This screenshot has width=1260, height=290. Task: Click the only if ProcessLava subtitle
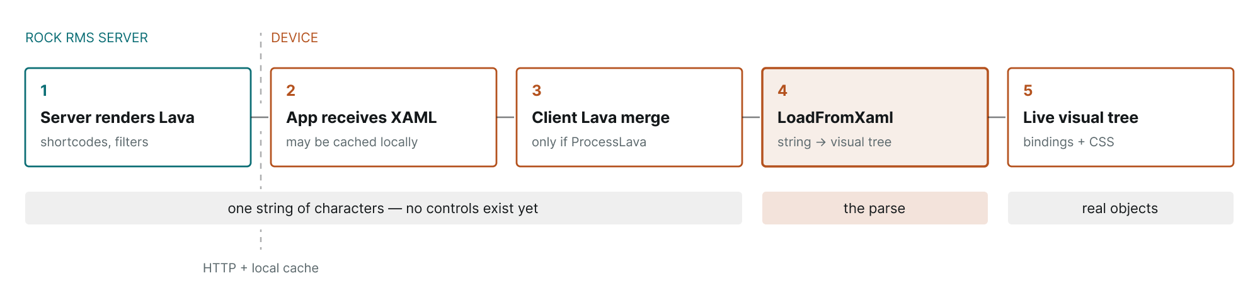tap(589, 142)
